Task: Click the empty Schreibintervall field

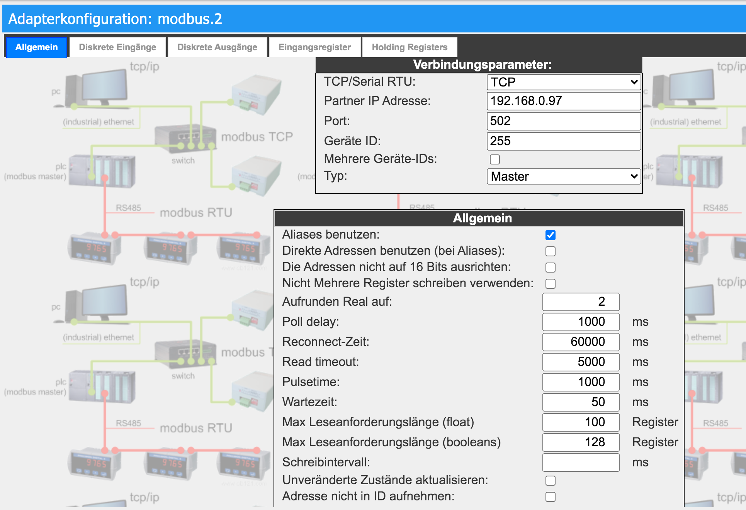Action: [x=580, y=462]
